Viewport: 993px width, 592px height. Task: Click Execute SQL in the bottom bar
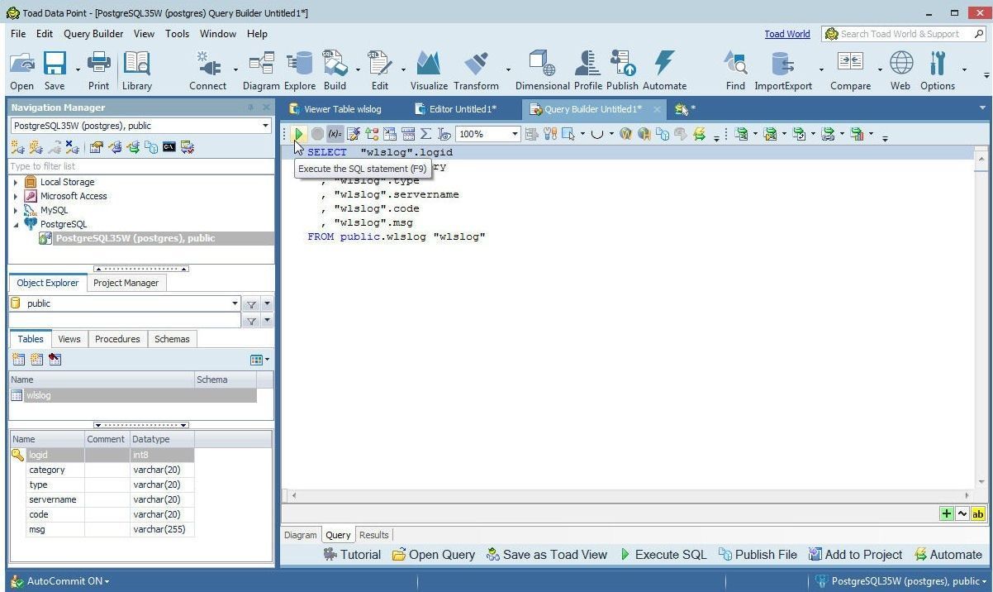(663, 555)
